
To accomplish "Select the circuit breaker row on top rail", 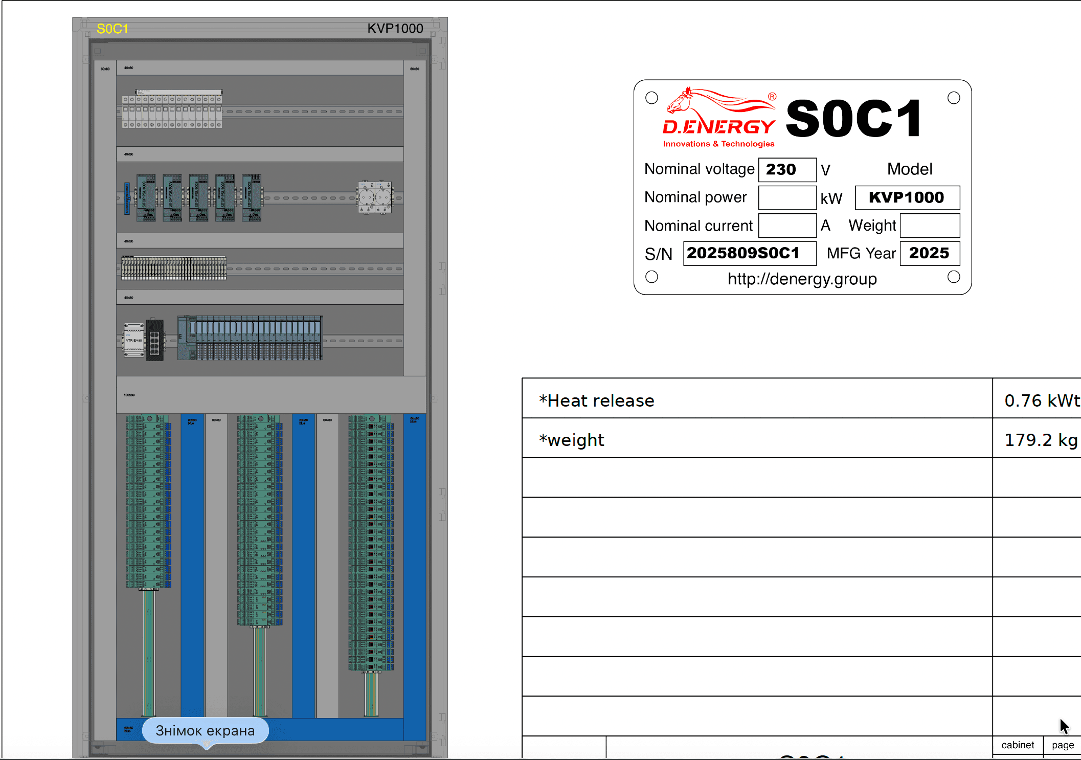I will pyautogui.click(x=172, y=109).
